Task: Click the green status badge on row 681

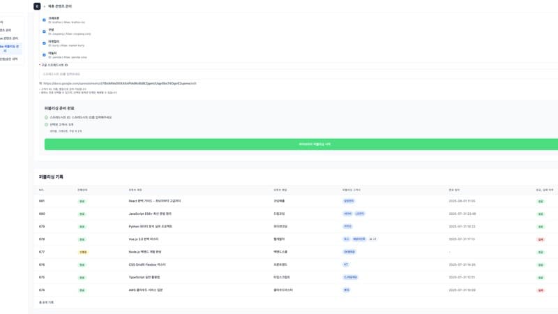Action: point(82,202)
